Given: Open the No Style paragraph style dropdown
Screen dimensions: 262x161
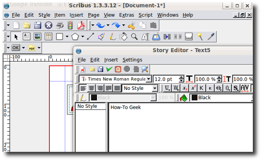Looking at the screenshot, I should tap(155, 88).
